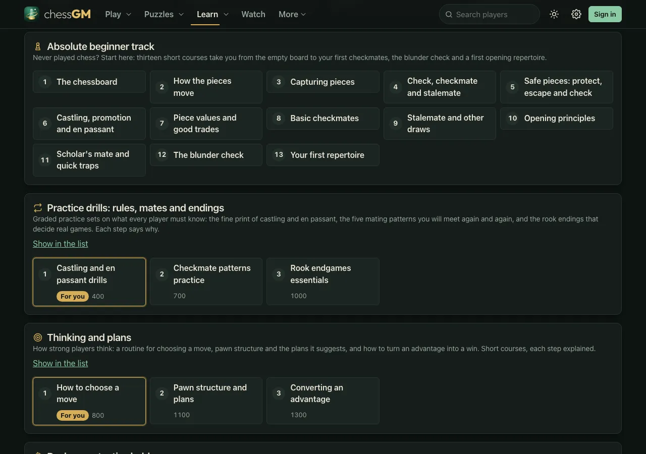Open the Learn dropdown menu
Image resolution: width=646 pixels, height=454 pixels.
(212, 14)
